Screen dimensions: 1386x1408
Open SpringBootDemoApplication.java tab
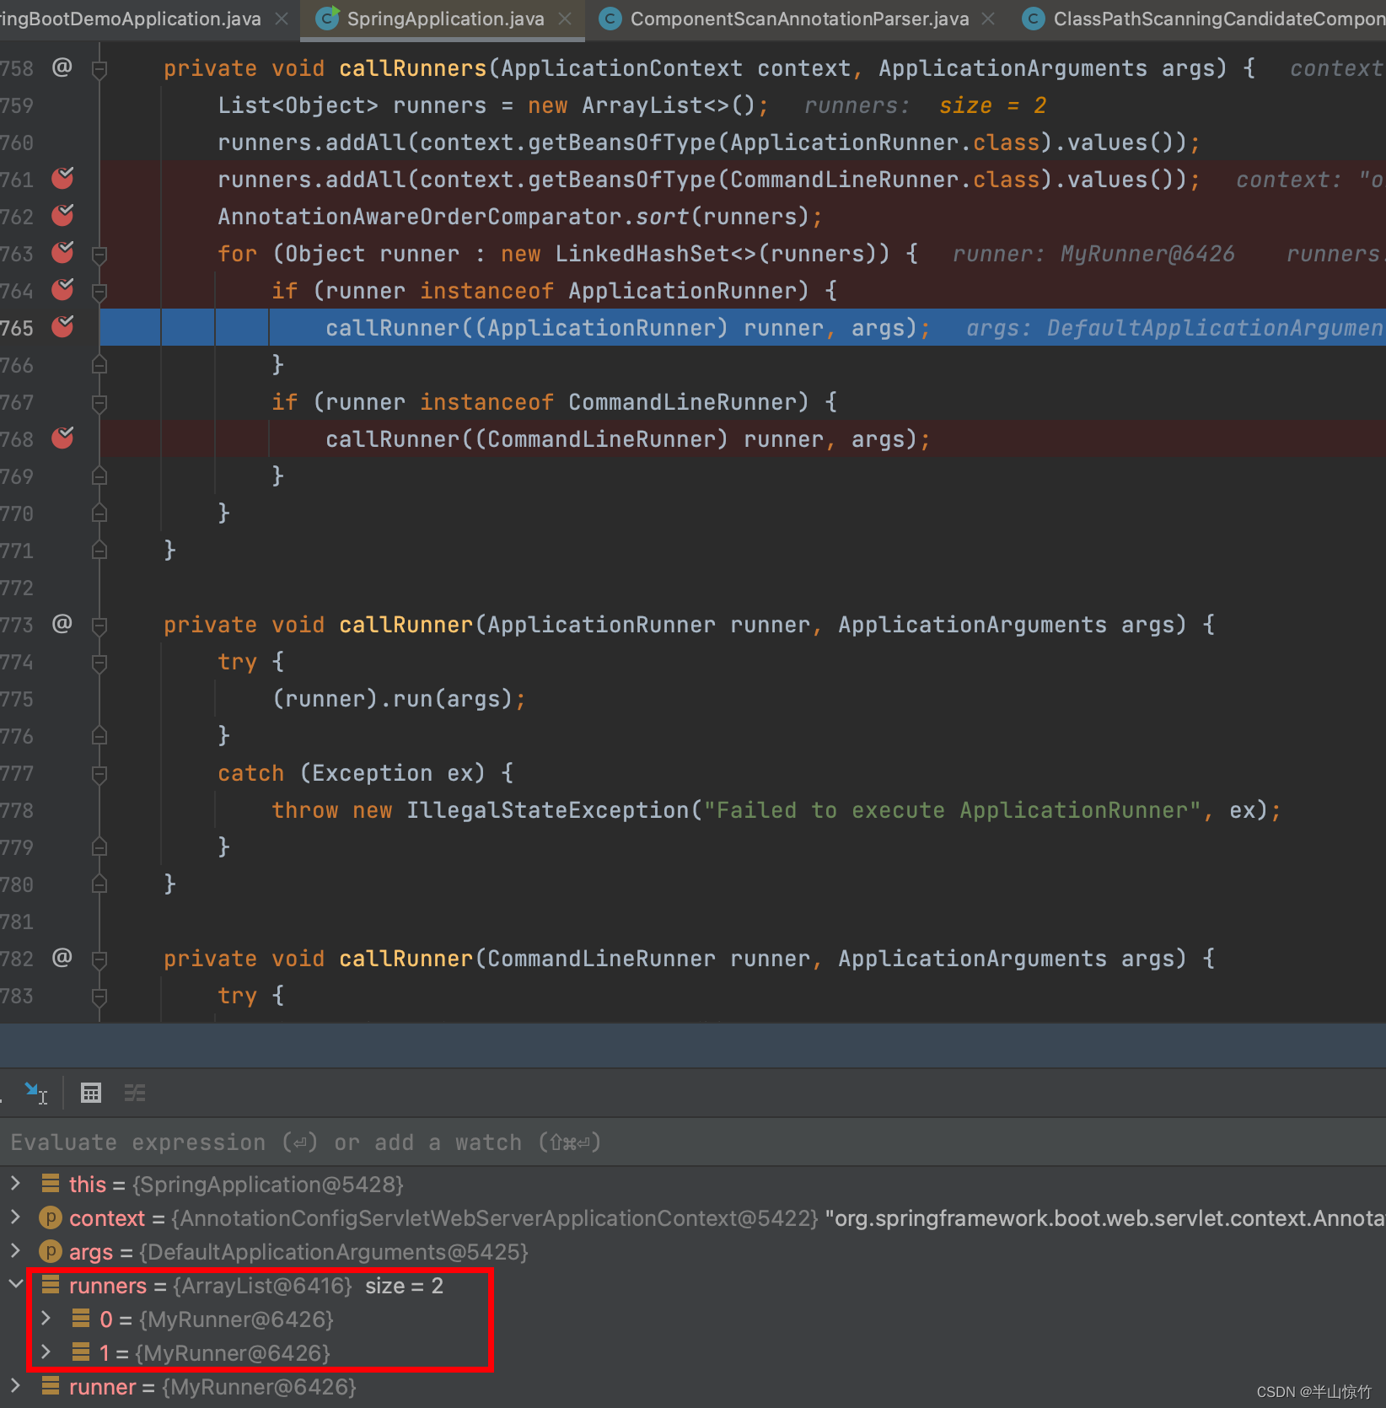pyautogui.click(x=130, y=19)
